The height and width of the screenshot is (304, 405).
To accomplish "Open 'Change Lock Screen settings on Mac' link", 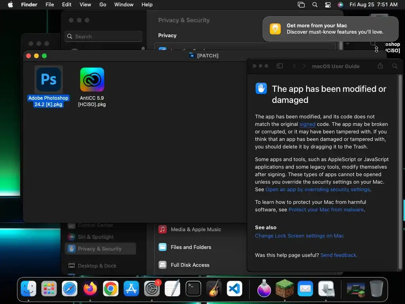I will pos(299,236).
